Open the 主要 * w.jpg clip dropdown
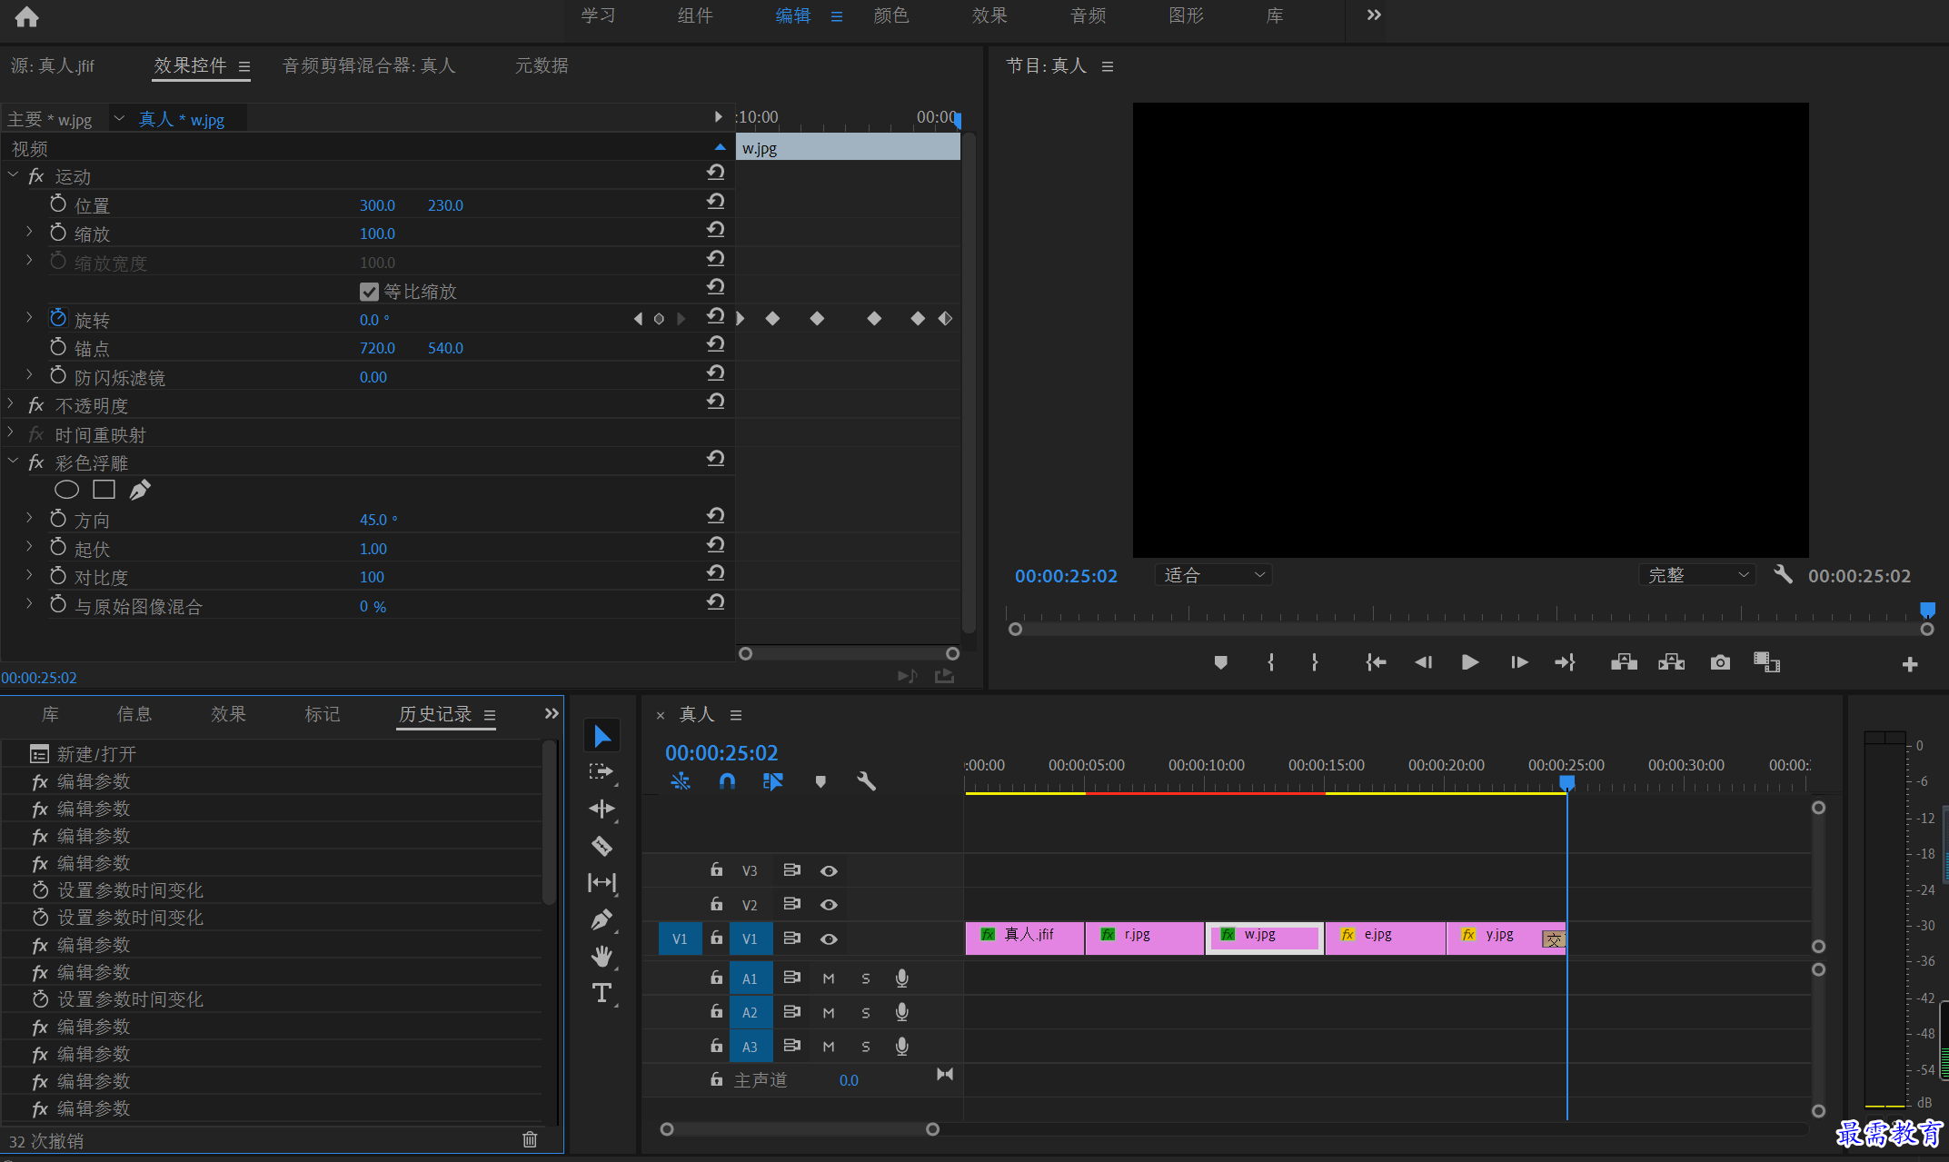This screenshot has width=1949, height=1162. (x=119, y=118)
